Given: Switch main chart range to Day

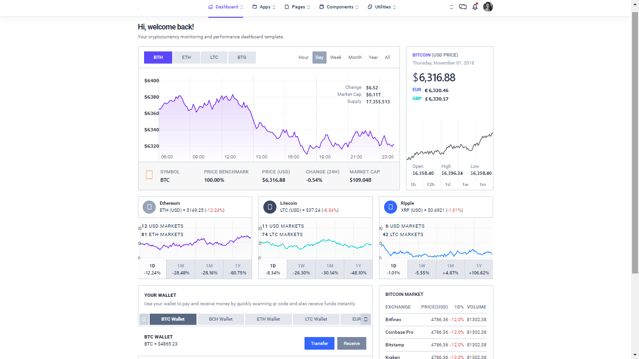Looking at the screenshot, I should pos(319,57).
